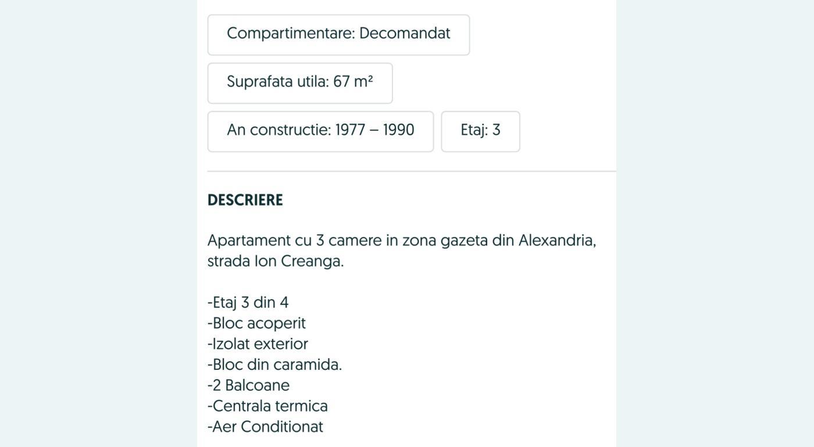
Task: Click the 'strada Ion Creanga.' text line
Action: click(x=276, y=261)
